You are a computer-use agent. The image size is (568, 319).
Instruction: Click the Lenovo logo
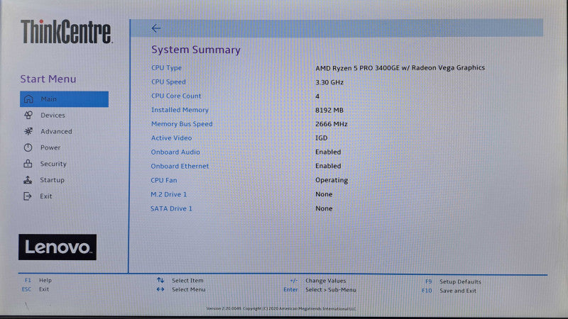tap(58, 247)
